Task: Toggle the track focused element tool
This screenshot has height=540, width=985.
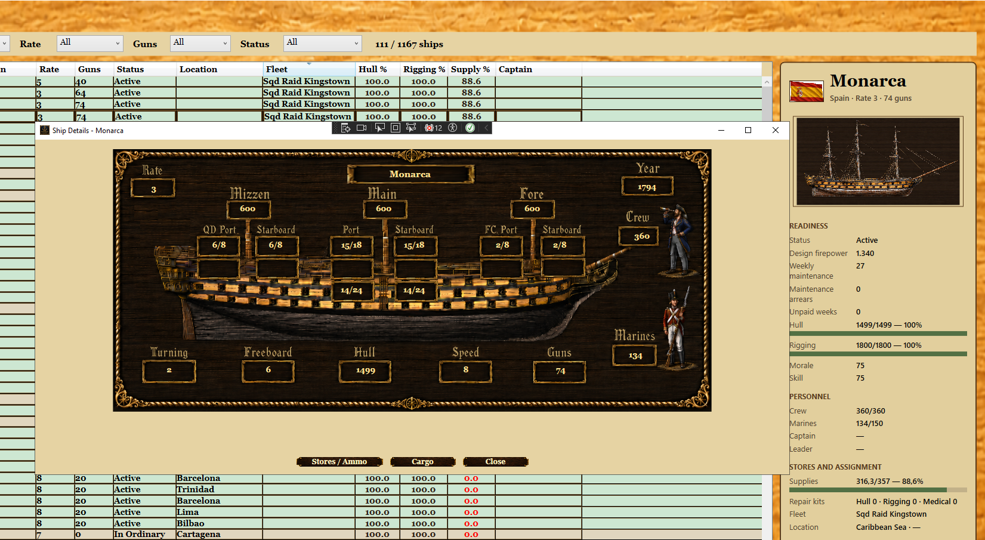Action: pos(411,128)
